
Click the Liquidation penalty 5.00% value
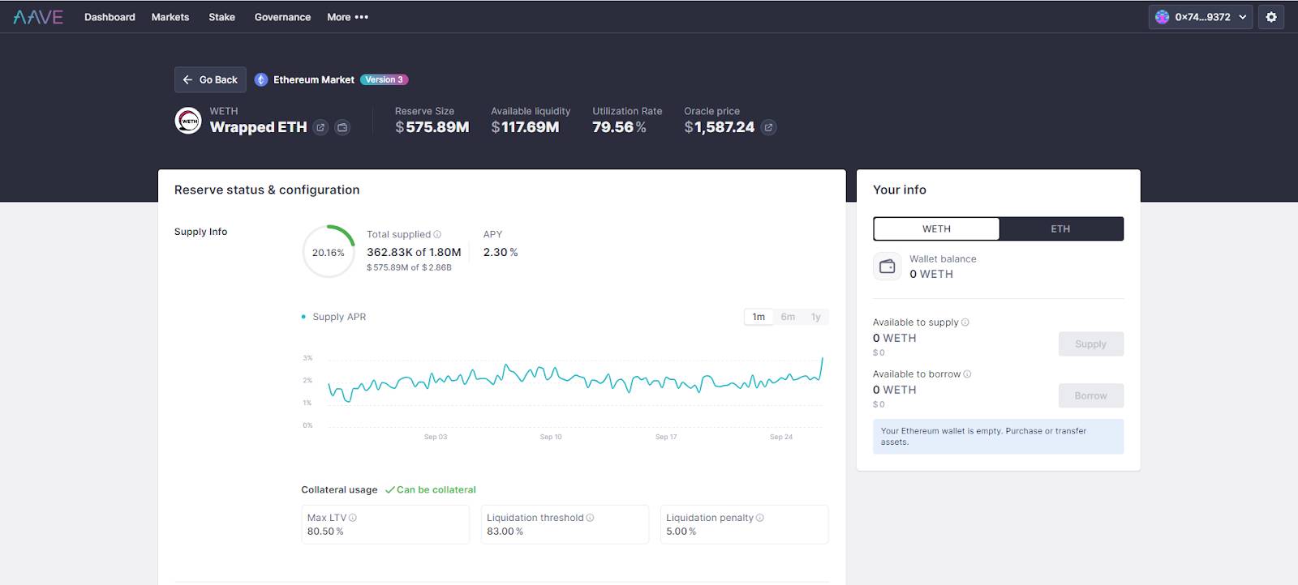(681, 532)
